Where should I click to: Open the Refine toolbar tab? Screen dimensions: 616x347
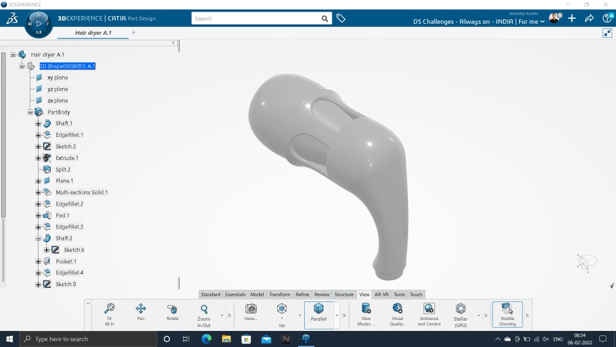pyautogui.click(x=302, y=294)
